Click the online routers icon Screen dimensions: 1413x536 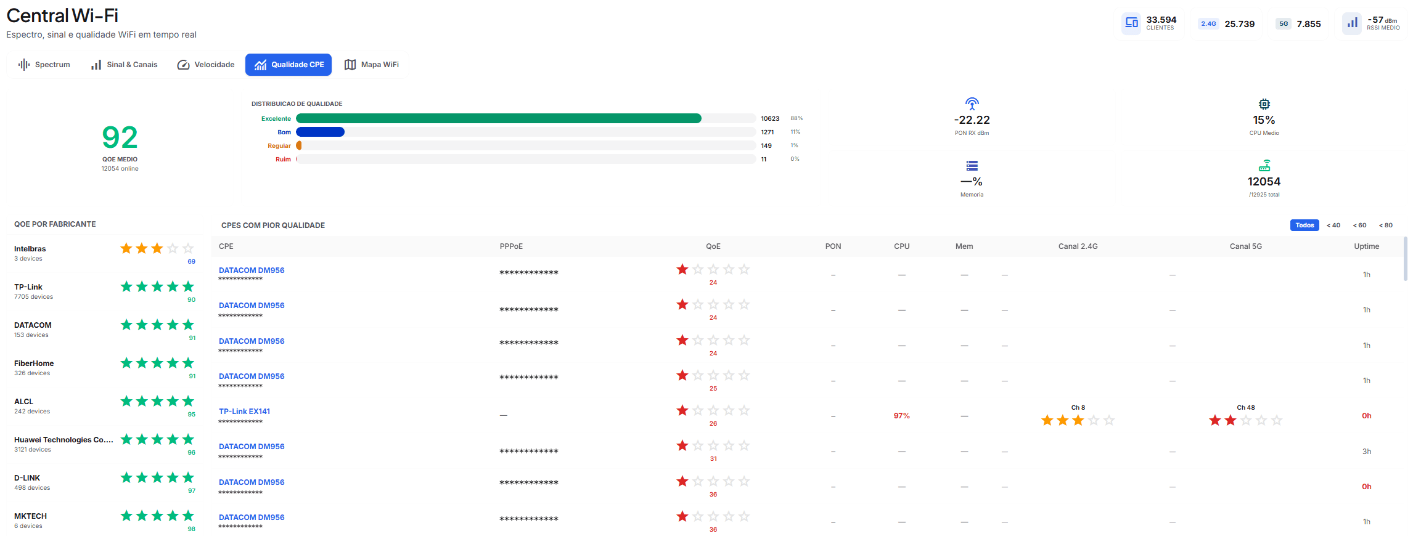(x=1264, y=166)
